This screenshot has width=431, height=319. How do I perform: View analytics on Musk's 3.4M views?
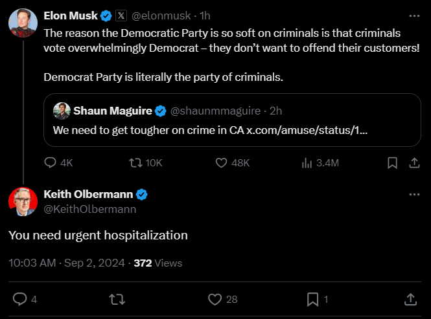click(308, 162)
